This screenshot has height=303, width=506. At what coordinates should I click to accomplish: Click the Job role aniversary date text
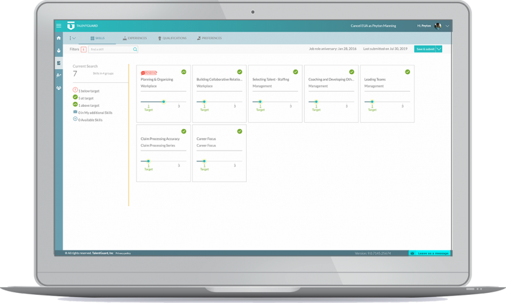(x=333, y=49)
